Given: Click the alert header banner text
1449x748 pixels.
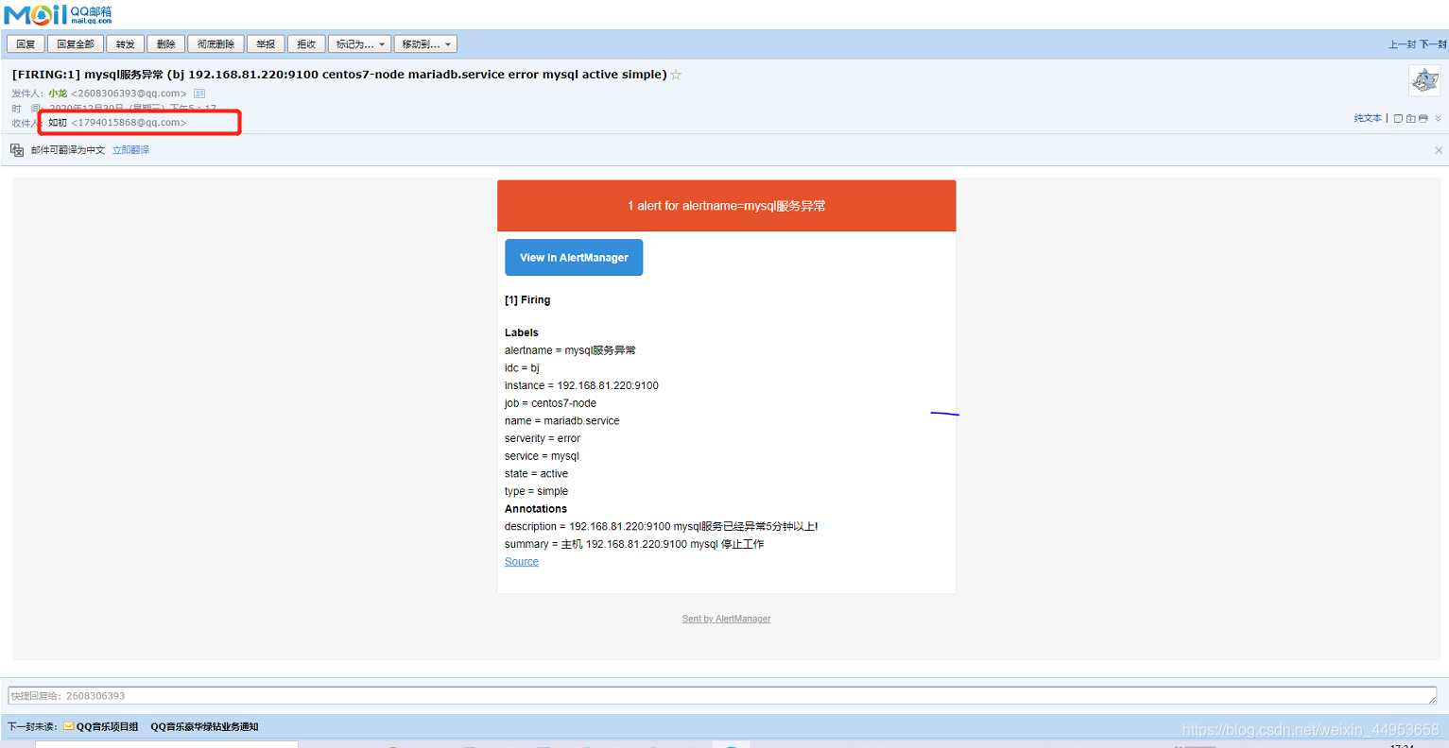Looking at the screenshot, I should tap(726, 206).
